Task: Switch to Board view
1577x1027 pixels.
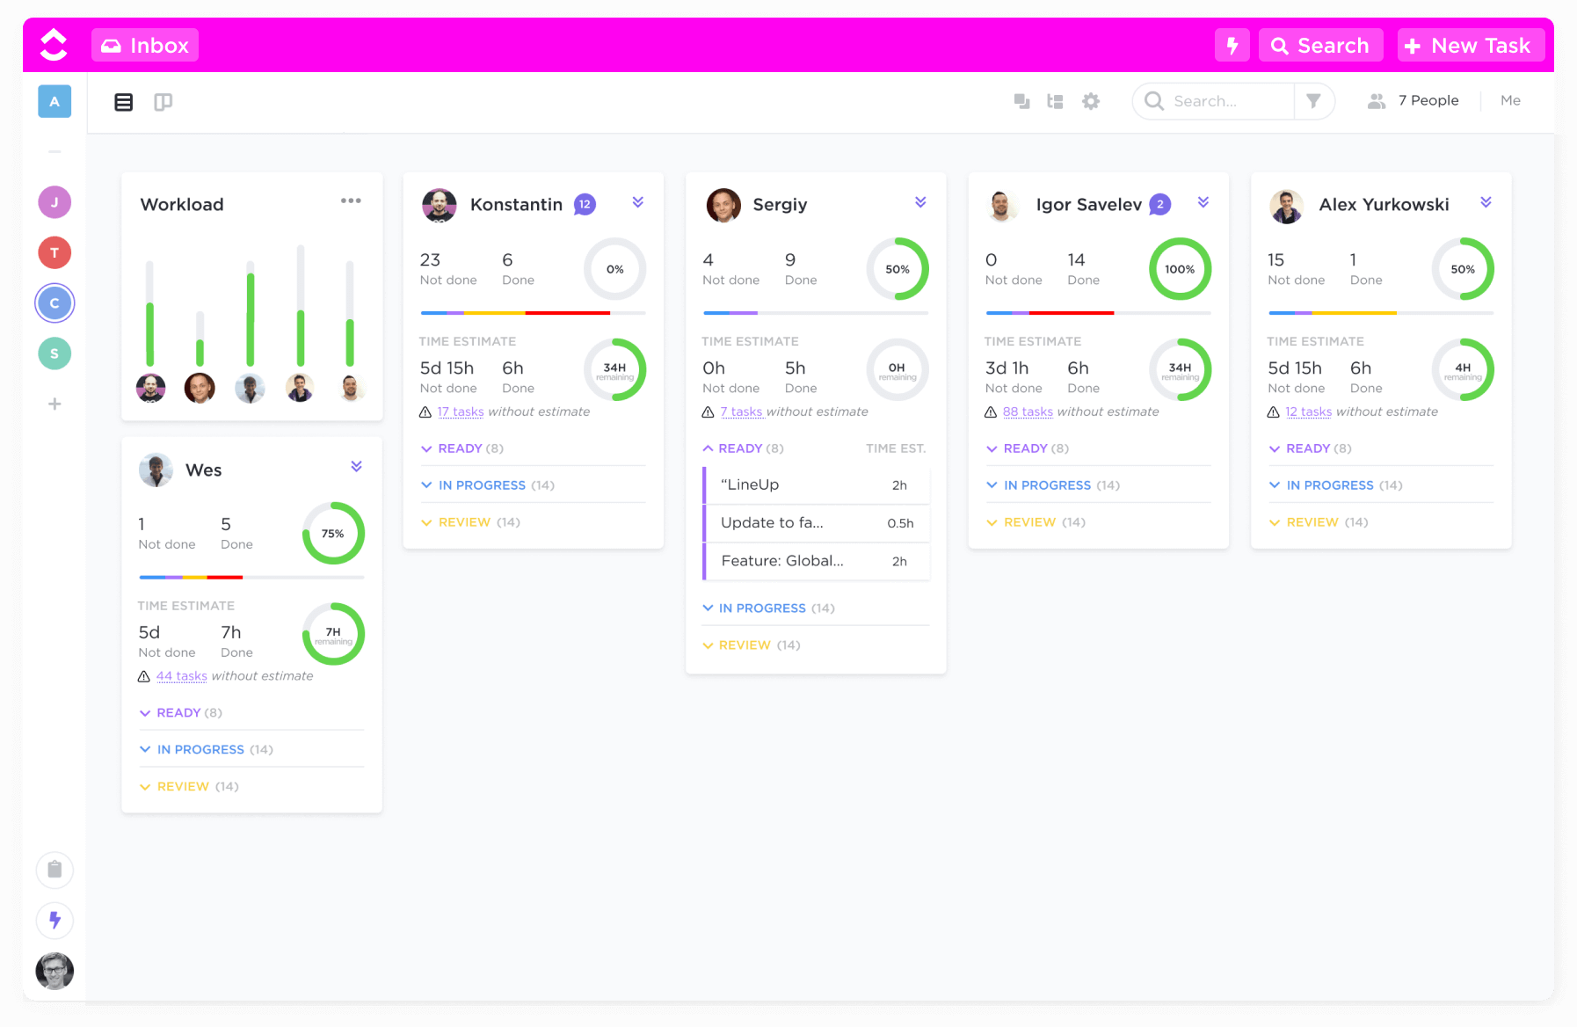Action: pyautogui.click(x=163, y=102)
